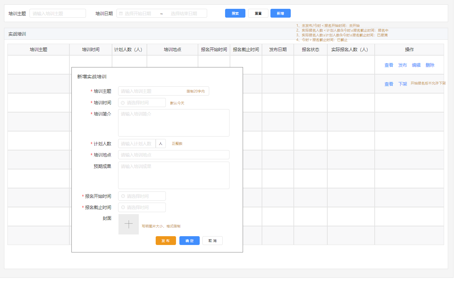Focus the 请输入计划人数 field
Image resolution: width=461 pixels, height=287 pixels.
point(137,144)
